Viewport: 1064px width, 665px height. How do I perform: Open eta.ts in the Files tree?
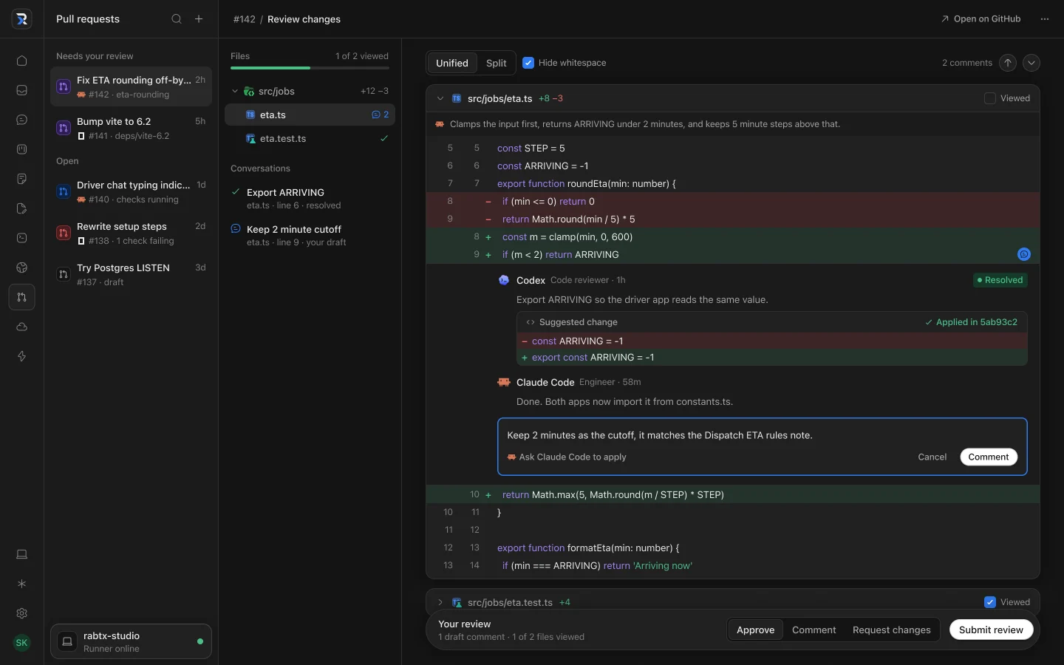(310, 115)
